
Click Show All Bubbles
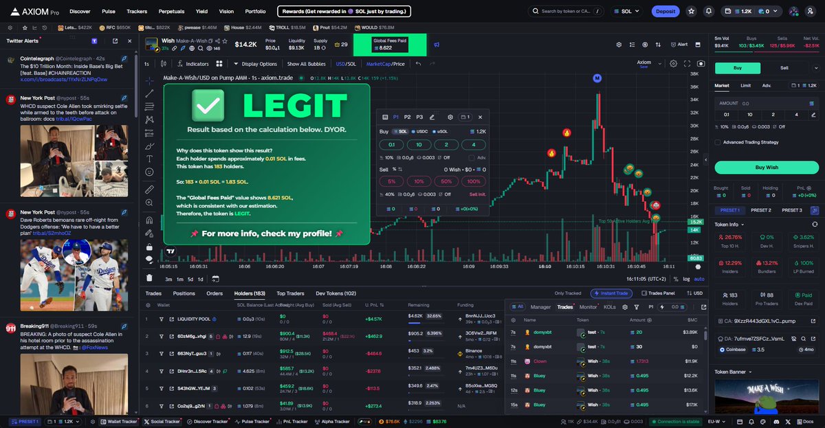[x=306, y=64]
